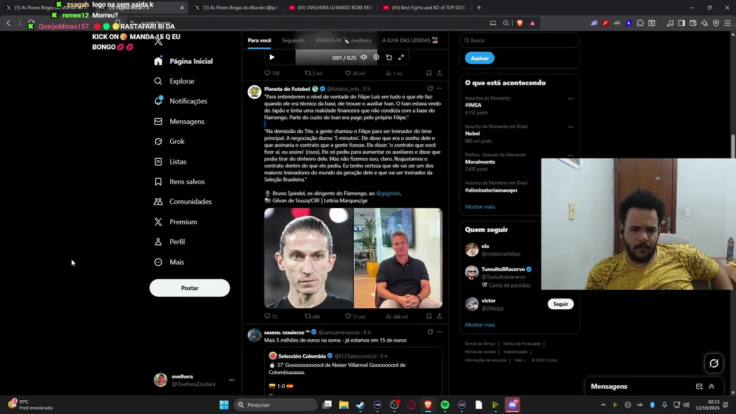This screenshot has width=736, height=414.
Task: Open Itens salvos bookmarks page
Action: [179, 182]
